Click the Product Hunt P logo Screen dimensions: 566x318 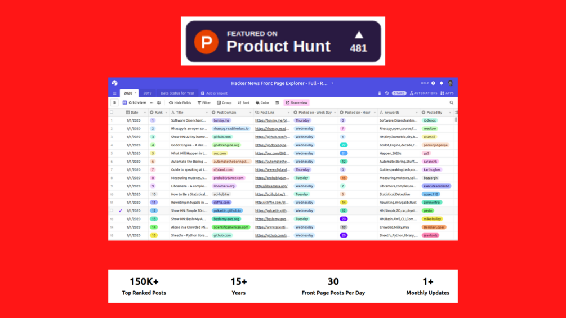(206, 42)
